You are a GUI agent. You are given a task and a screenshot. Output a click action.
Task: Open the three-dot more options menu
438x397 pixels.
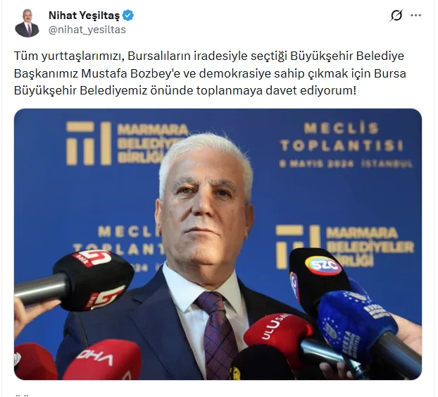pos(415,16)
